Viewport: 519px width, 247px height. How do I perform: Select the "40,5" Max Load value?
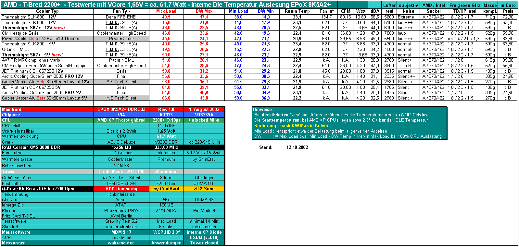pos(166,17)
